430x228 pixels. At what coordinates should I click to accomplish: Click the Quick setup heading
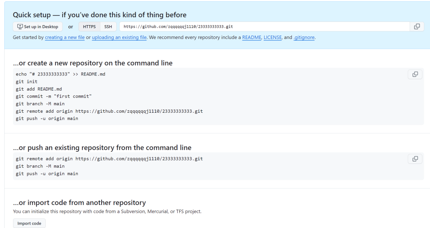[x=100, y=15]
